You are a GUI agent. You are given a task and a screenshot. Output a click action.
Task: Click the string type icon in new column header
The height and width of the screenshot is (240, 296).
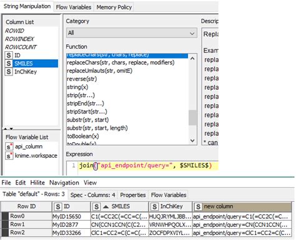(198, 207)
